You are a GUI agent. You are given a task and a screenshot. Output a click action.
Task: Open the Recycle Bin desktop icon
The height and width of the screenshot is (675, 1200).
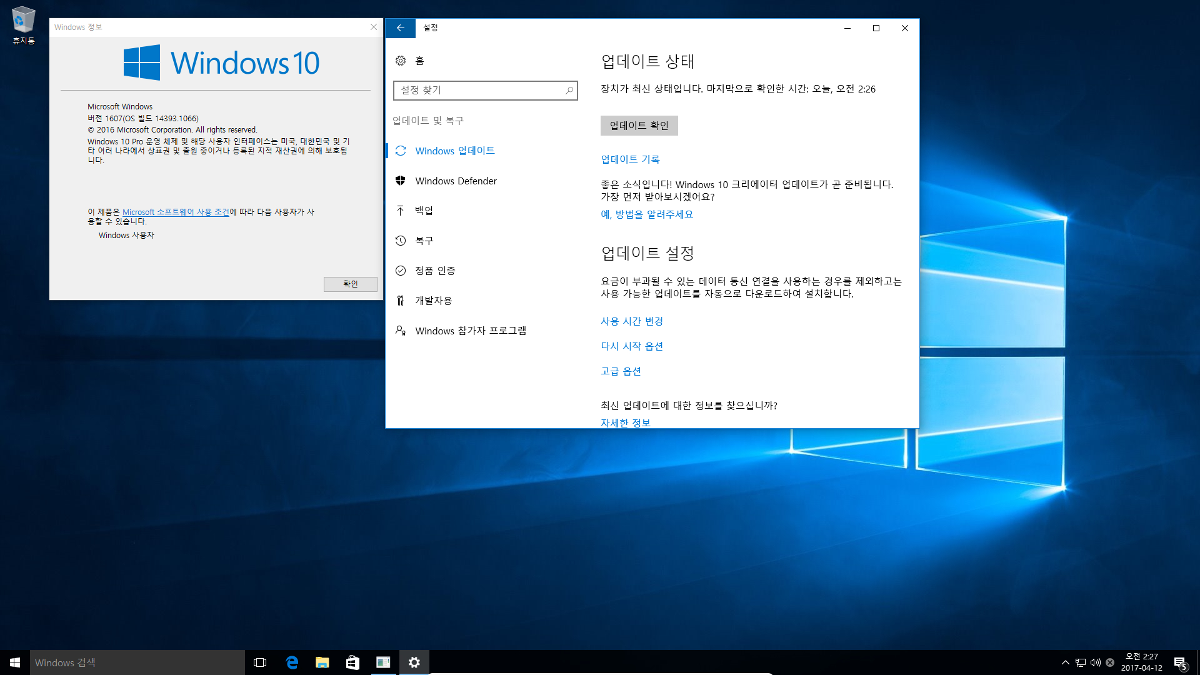23,26
